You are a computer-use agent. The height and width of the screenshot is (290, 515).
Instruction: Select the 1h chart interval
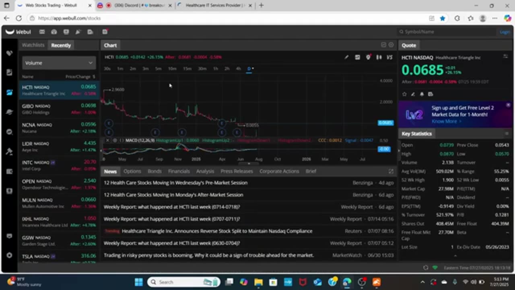coord(216,68)
